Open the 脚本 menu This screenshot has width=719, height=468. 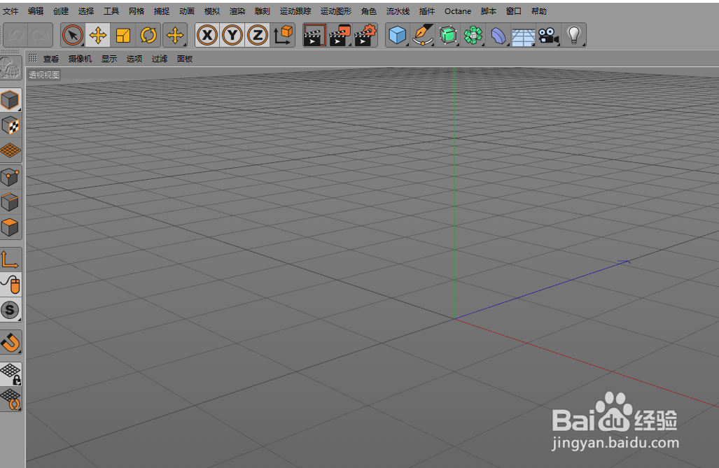pyautogui.click(x=489, y=11)
